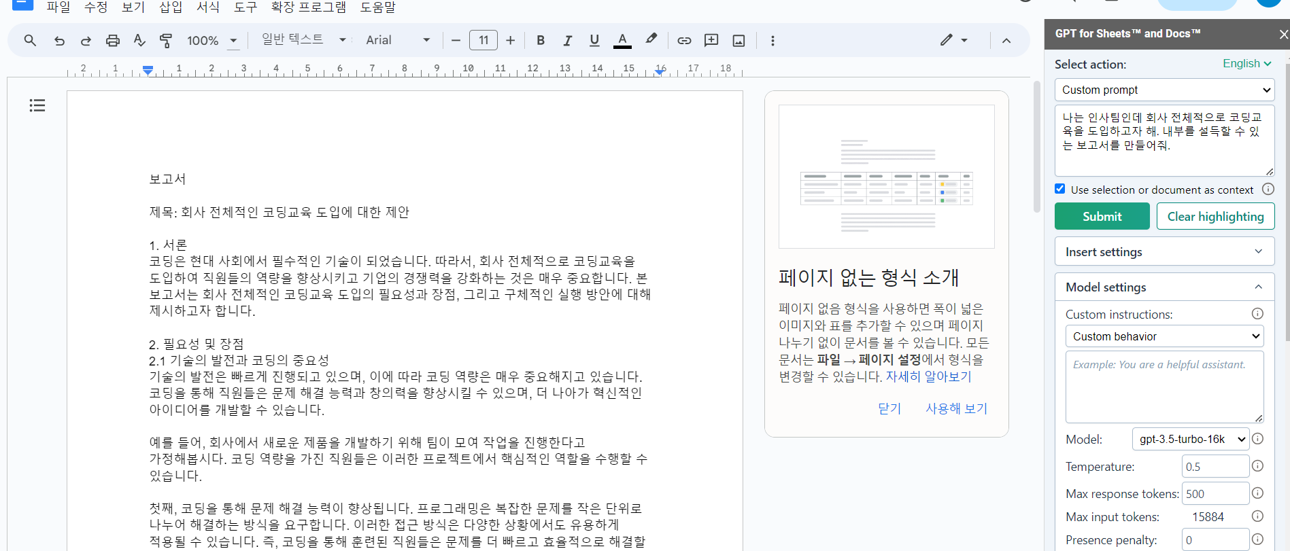Insert a link

click(684, 41)
